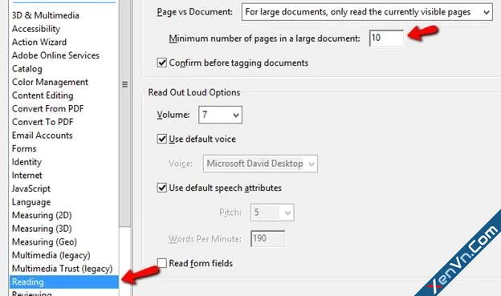Image resolution: width=501 pixels, height=296 pixels.
Task: Select Forms category
Action: tap(24, 148)
